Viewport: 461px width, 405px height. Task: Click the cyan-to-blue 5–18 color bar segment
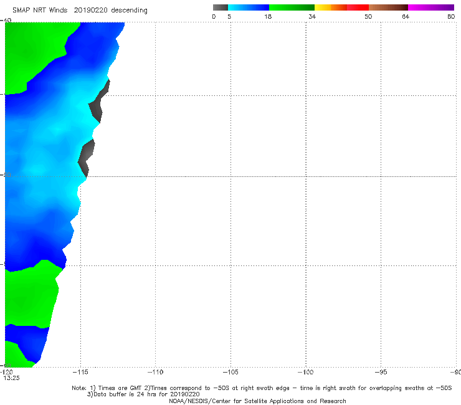pos(249,7)
